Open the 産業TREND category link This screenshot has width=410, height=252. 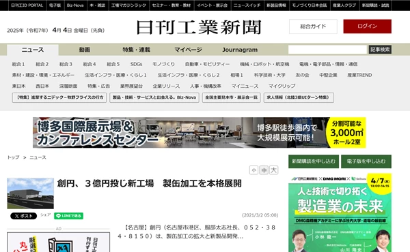(x=359, y=75)
